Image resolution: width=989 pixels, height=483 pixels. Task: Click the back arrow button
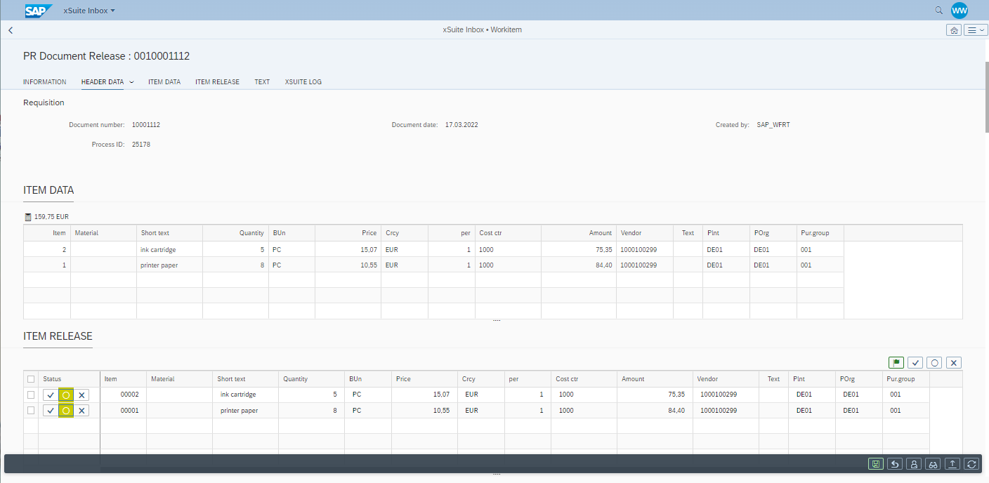(x=11, y=30)
